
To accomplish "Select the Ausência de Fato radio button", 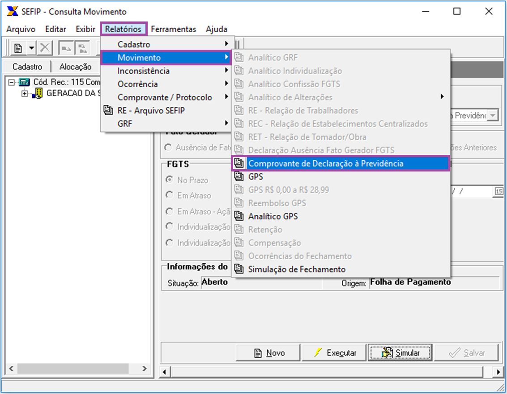I will point(168,147).
